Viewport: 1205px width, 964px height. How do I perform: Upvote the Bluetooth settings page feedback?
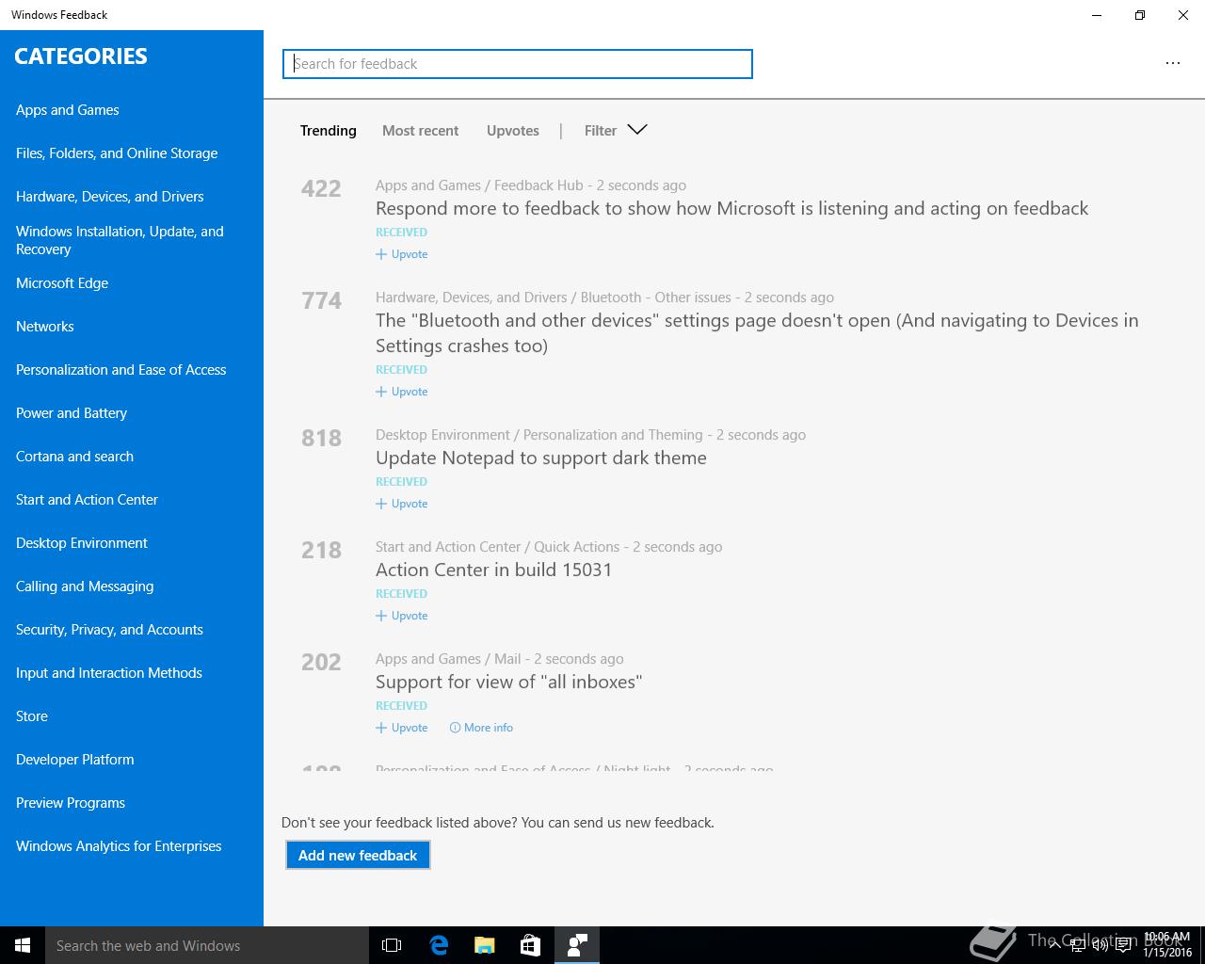click(x=402, y=392)
